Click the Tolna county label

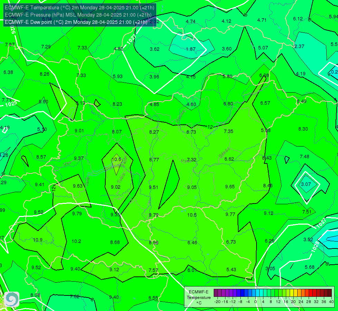[x=121, y=178]
